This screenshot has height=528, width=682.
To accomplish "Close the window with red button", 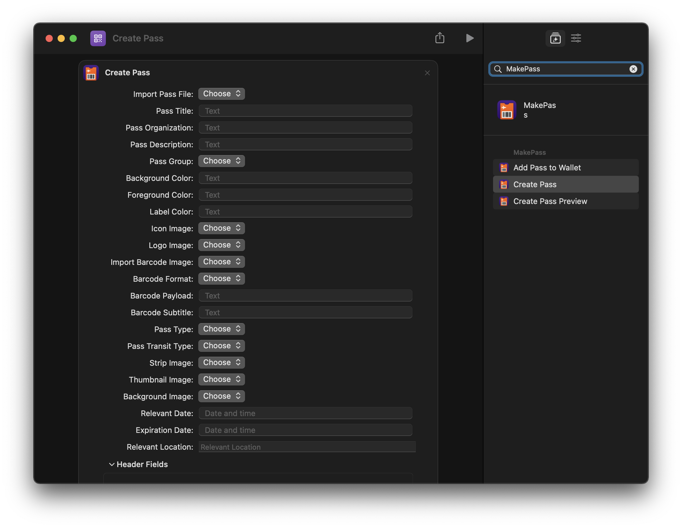I will point(49,38).
